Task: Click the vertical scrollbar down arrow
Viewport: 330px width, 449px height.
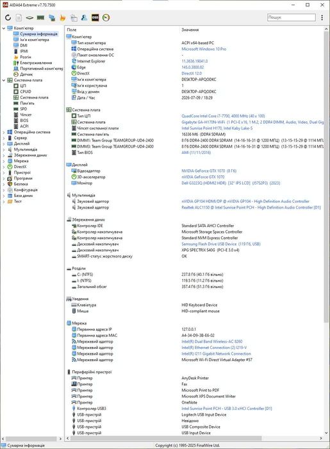Action: click(x=326, y=433)
